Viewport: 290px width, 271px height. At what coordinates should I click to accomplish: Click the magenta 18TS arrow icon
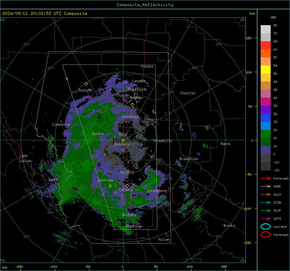coord(266,219)
